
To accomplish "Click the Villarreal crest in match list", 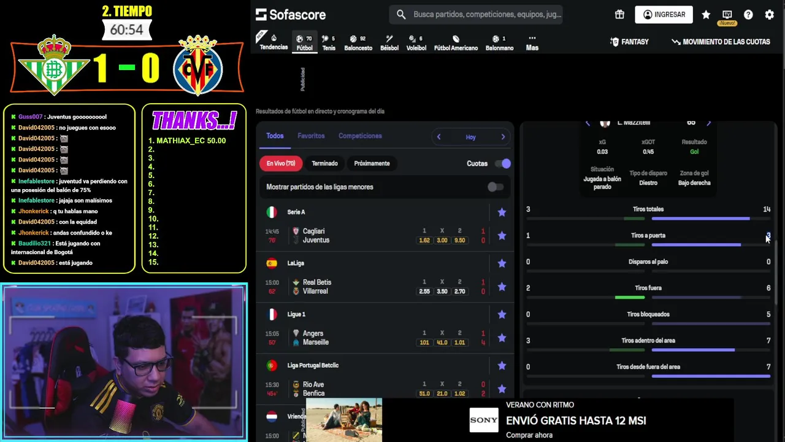I will (296, 291).
